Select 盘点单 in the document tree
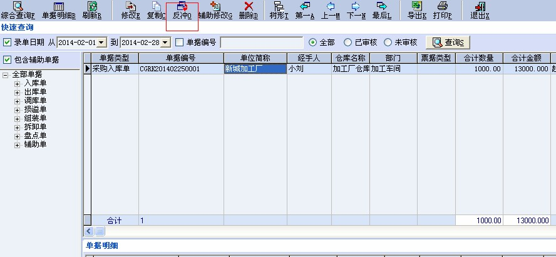 tap(35, 136)
